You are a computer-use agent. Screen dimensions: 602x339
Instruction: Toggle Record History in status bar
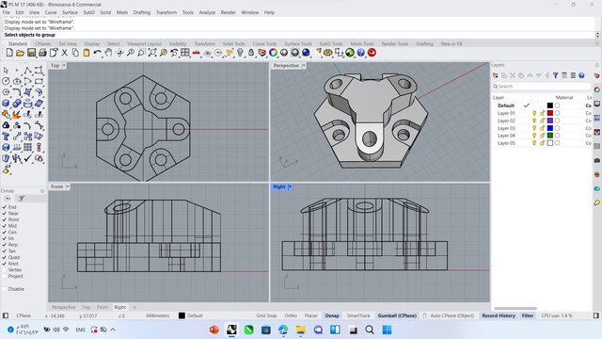pos(499,315)
